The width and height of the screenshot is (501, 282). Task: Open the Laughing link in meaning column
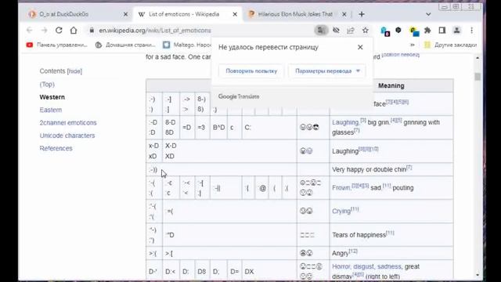(x=345, y=122)
